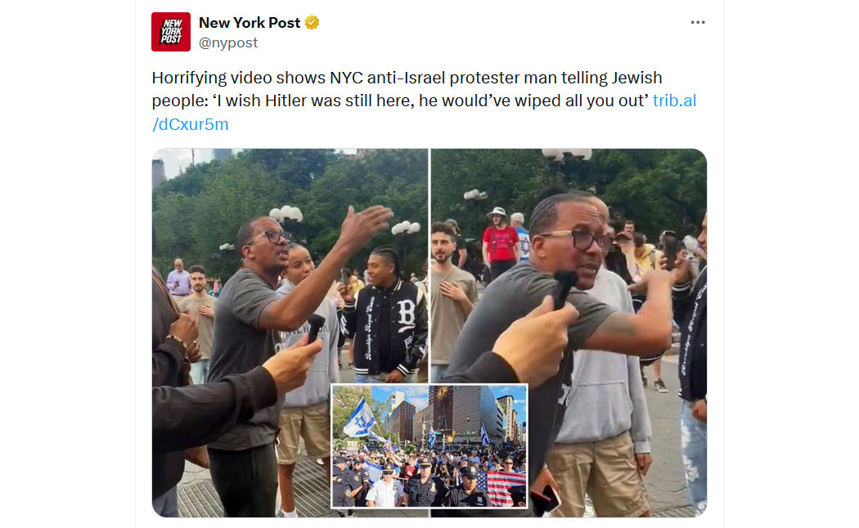Open the inset rally photo
Screen dimensions: 859x528
point(429,446)
